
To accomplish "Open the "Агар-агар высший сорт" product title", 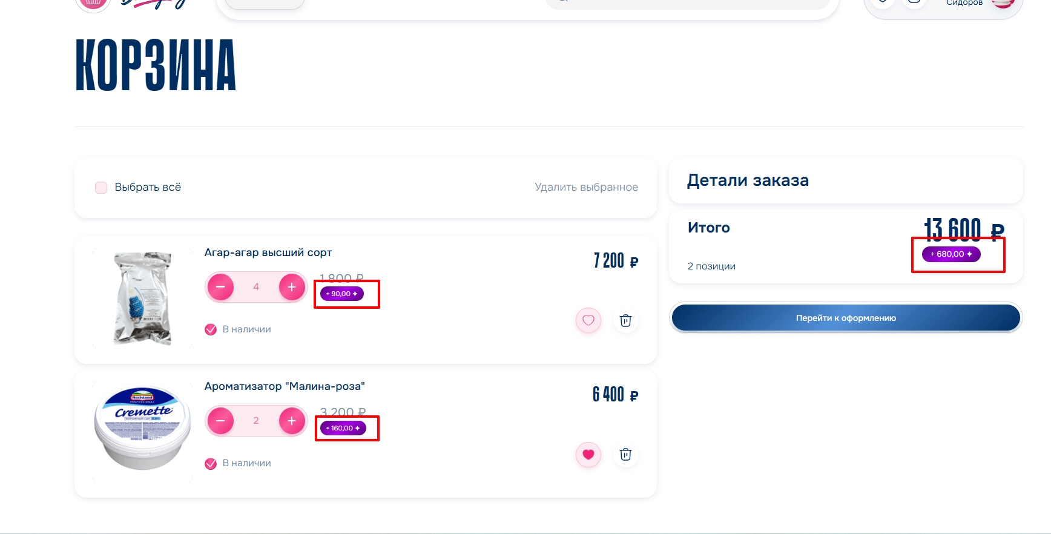I will pyautogui.click(x=268, y=252).
